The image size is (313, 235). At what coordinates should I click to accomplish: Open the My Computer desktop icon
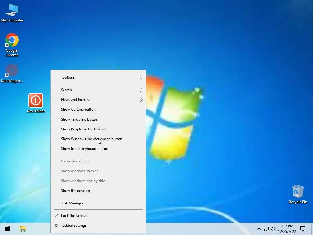point(12,12)
